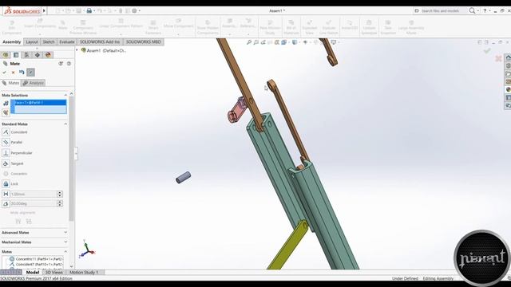The image size is (511, 287).
Task: Collapse the Mates list section
Action: point(65,252)
